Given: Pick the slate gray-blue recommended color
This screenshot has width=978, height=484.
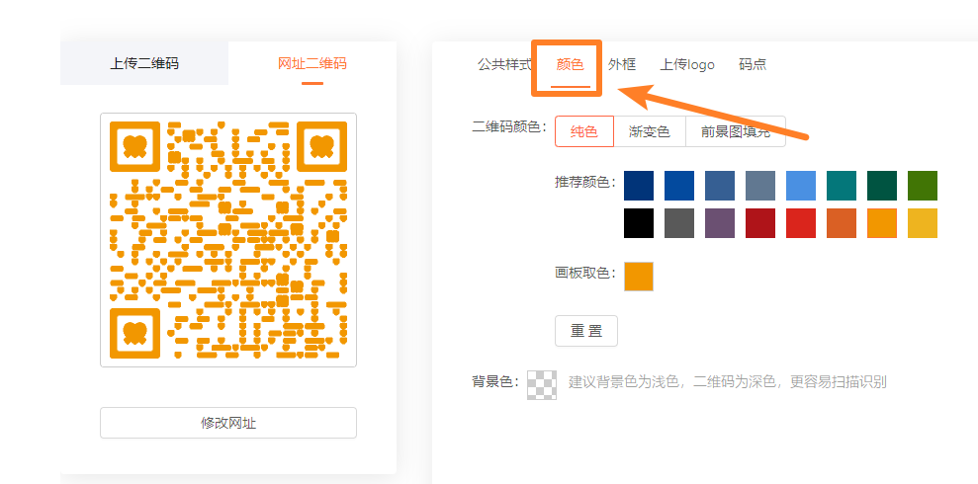Looking at the screenshot, I should 760,186.
